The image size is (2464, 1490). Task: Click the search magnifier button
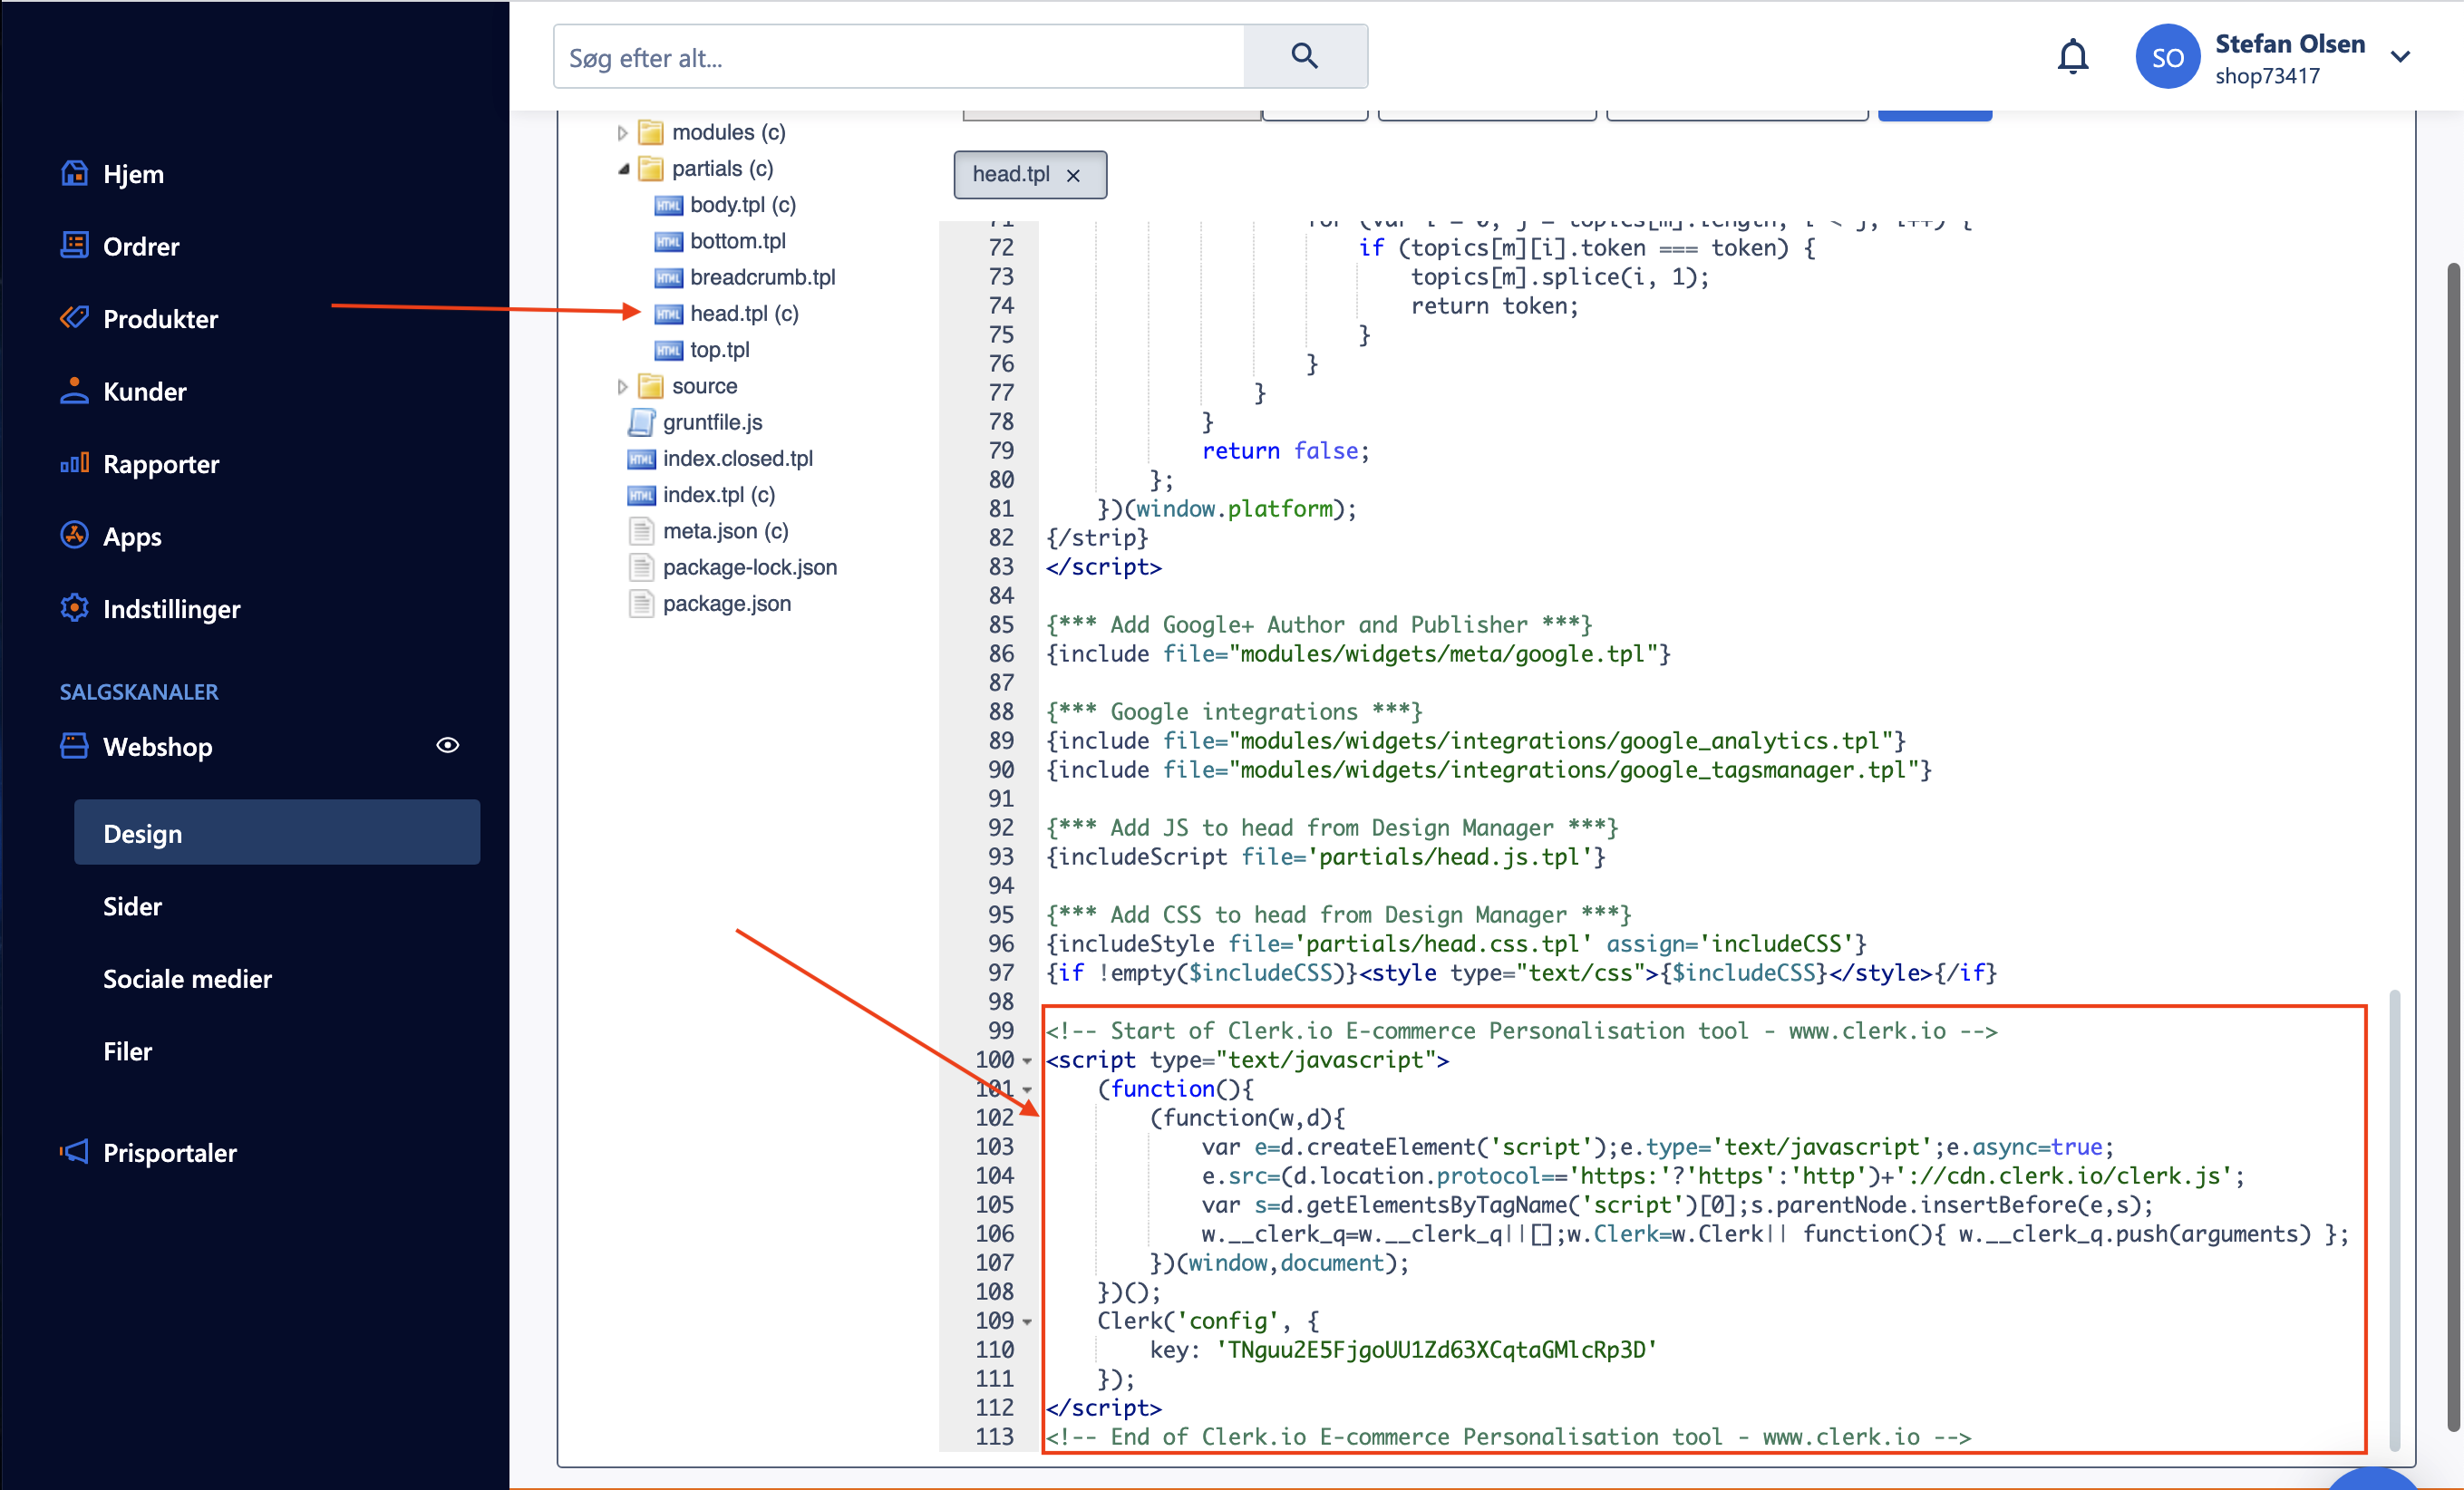click(1305, 56)
